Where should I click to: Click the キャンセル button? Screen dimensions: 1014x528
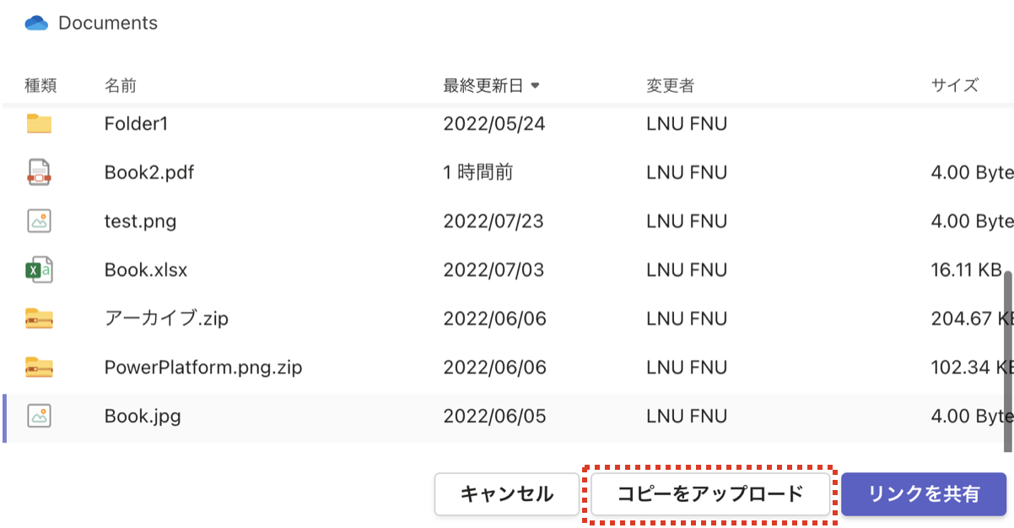pos(507,493)
